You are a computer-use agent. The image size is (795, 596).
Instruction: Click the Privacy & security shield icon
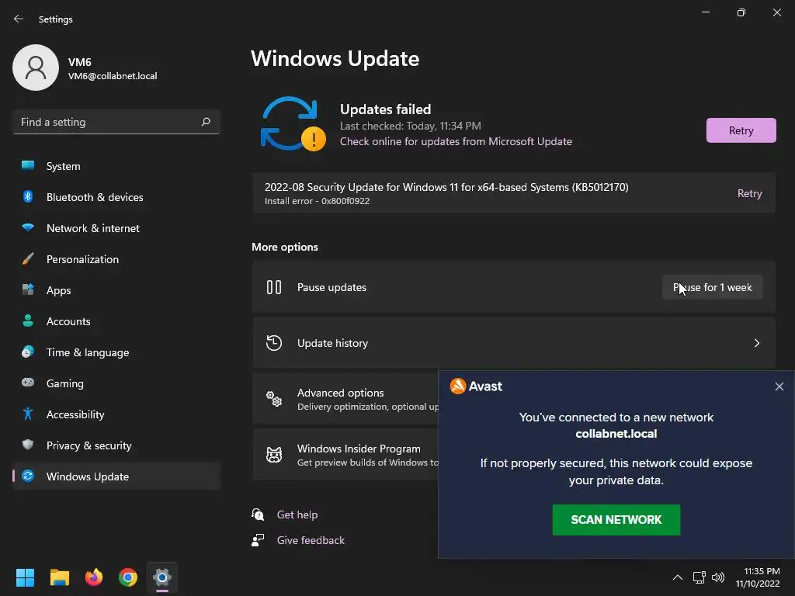pos(28,445)
